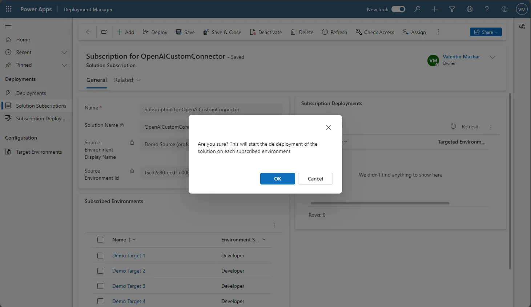Click the Save command
This screenshot has height=307, width=531.
click(185, 32)
